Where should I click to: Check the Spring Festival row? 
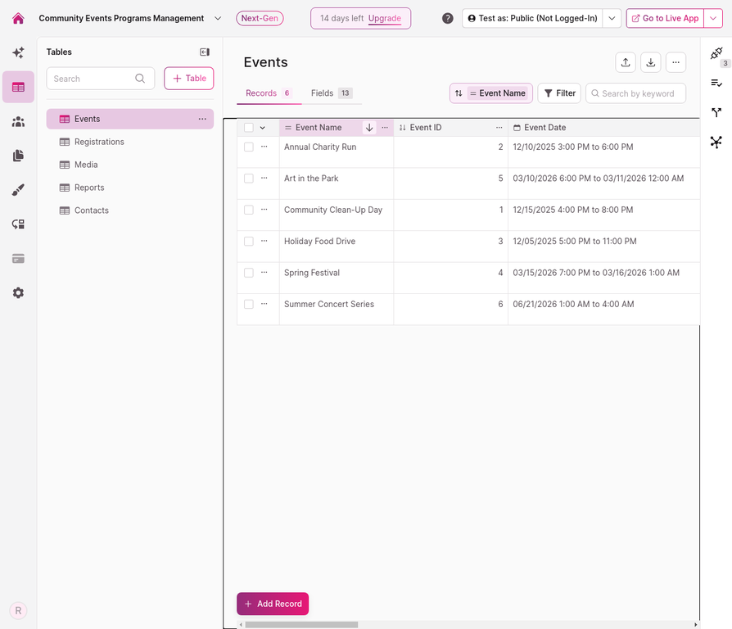point(249,273)
